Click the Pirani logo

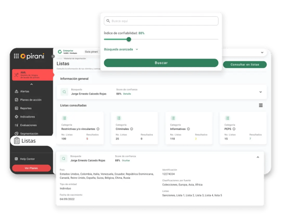(x=33, y=56)
